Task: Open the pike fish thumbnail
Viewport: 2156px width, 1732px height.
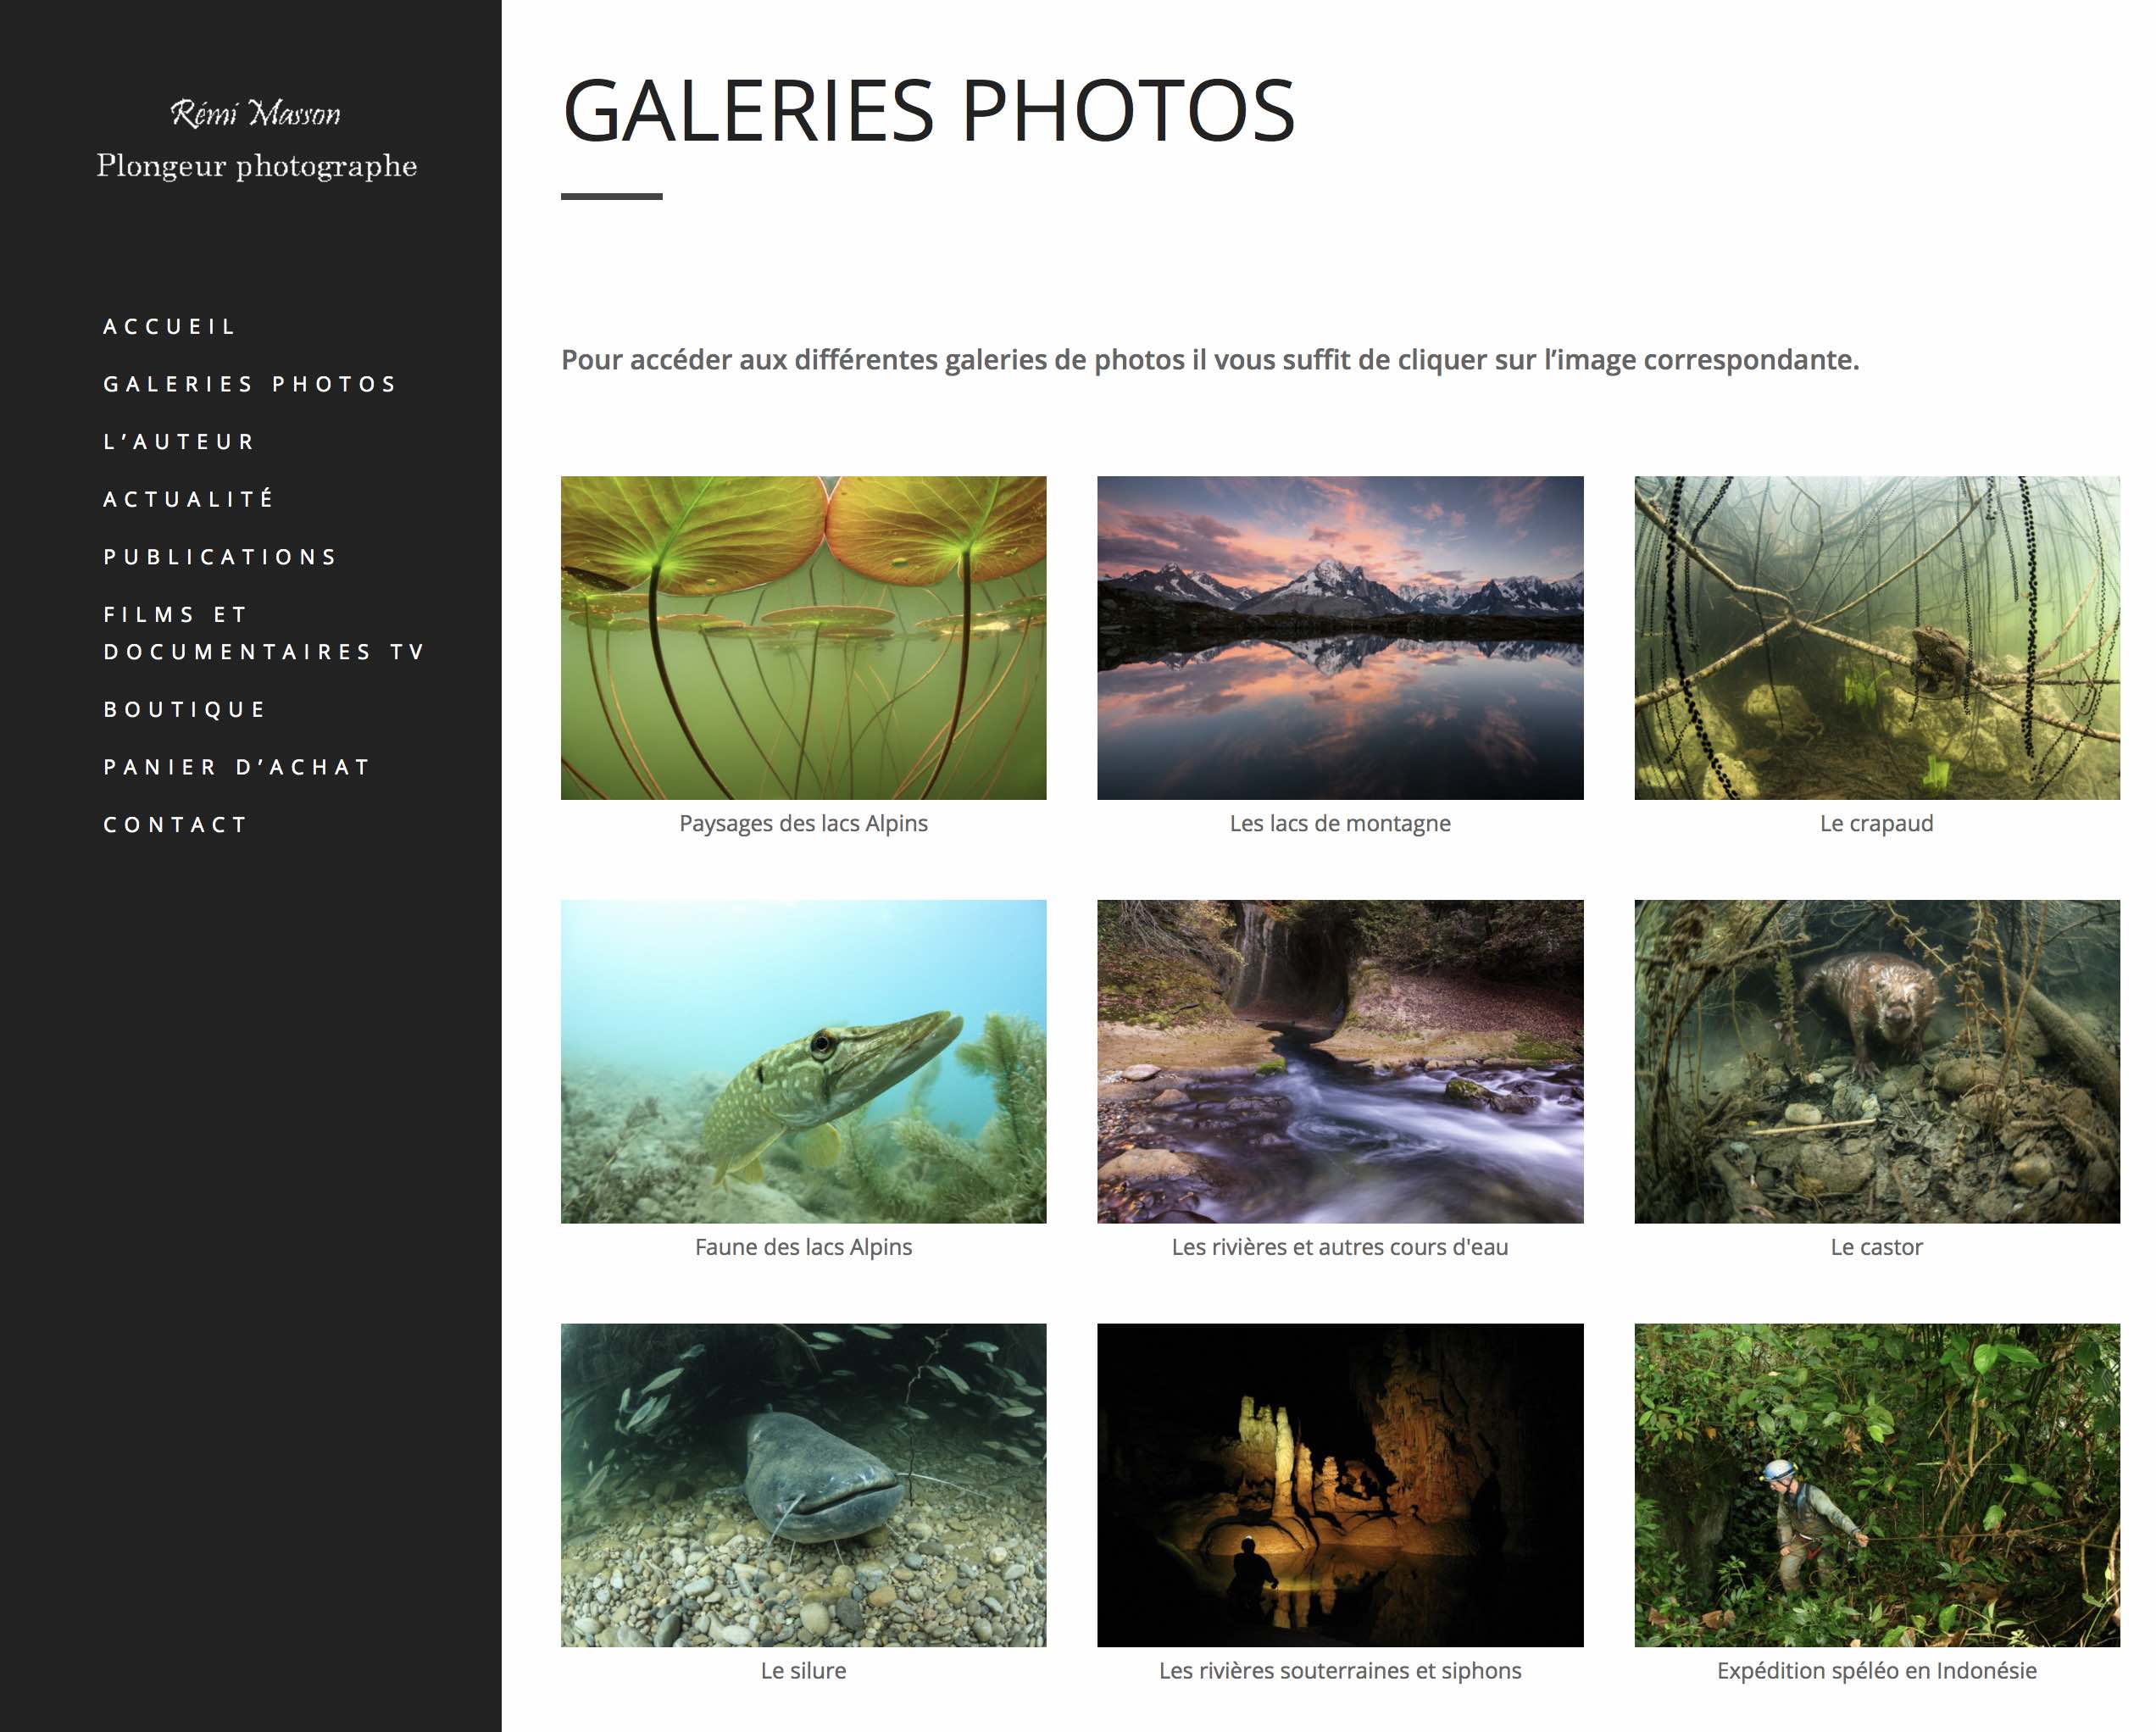Action: (803, 1061)
